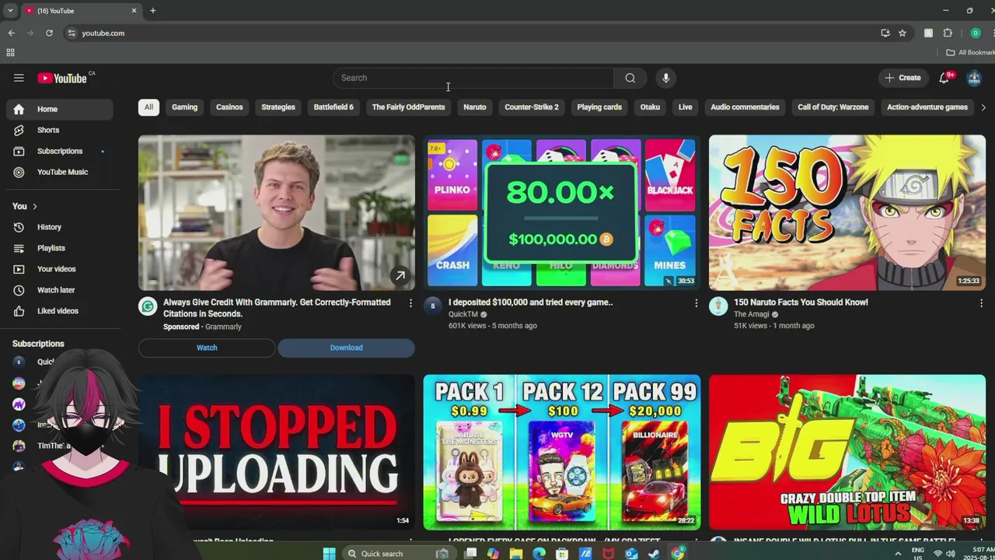Open Playlists in the sidebar
995x560 pixels.
click(60, 248)
